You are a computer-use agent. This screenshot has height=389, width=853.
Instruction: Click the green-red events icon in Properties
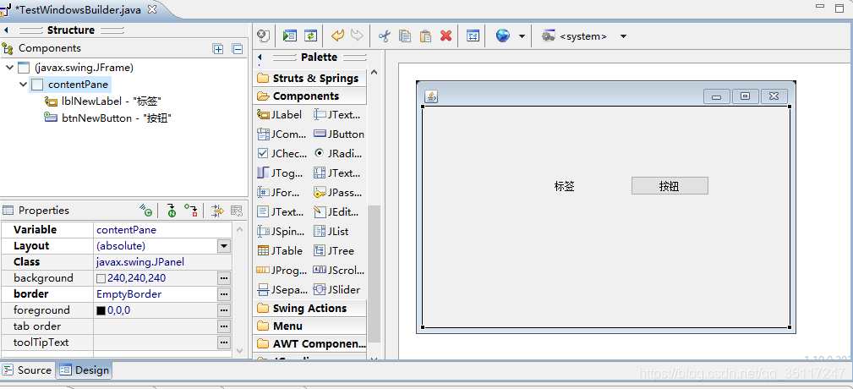190,211
